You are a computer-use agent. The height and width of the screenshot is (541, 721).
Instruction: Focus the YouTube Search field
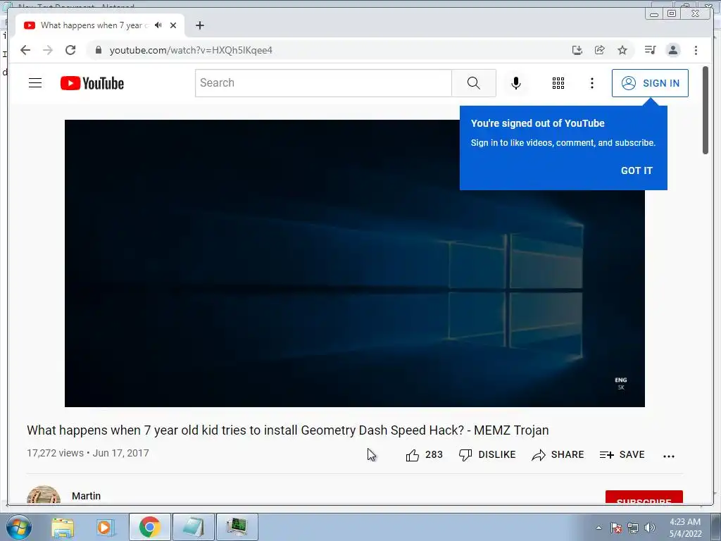pyautogui.click(x=323, y=83)
